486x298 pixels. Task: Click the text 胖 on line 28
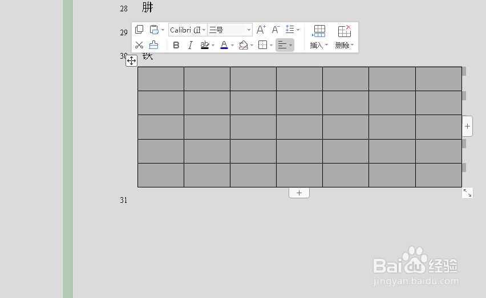click(148, 7)
